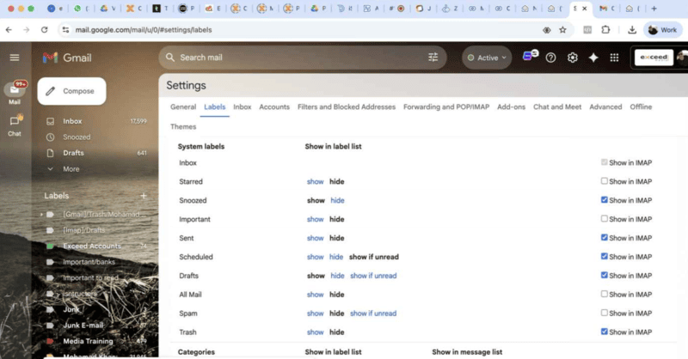Click the Compose button

[71, 91]
